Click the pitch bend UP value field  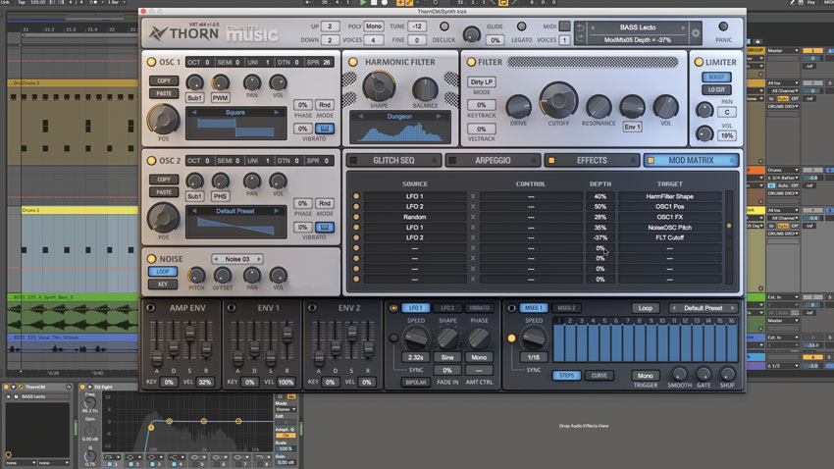pos(330,26)
